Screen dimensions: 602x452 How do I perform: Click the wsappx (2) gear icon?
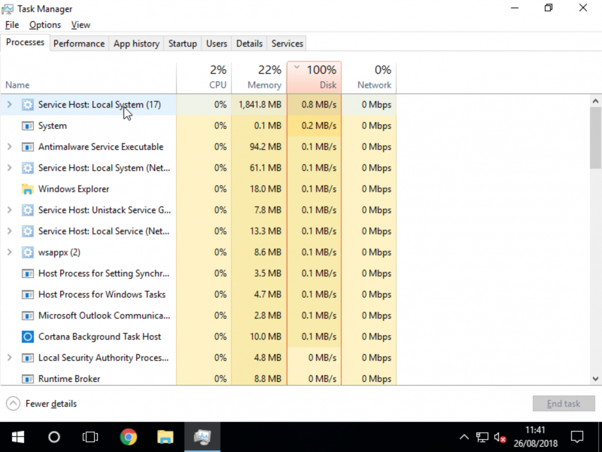tap(28, 252)
